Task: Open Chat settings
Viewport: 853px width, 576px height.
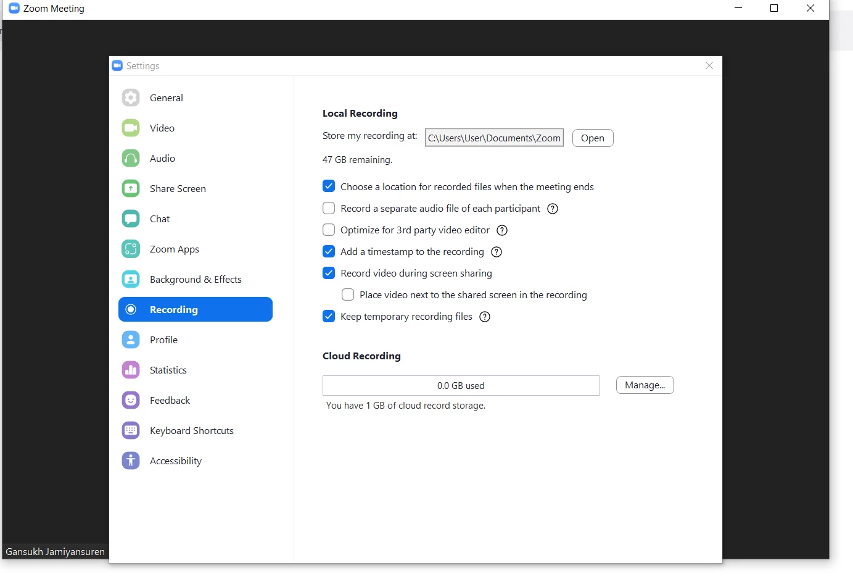Action: tap(196, 219)
